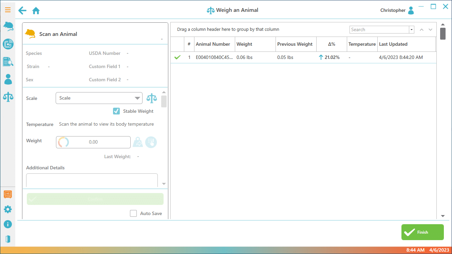Expand the Scale dropdown
Viewport: 452px width, 254px height.
(x=137, y=98)
